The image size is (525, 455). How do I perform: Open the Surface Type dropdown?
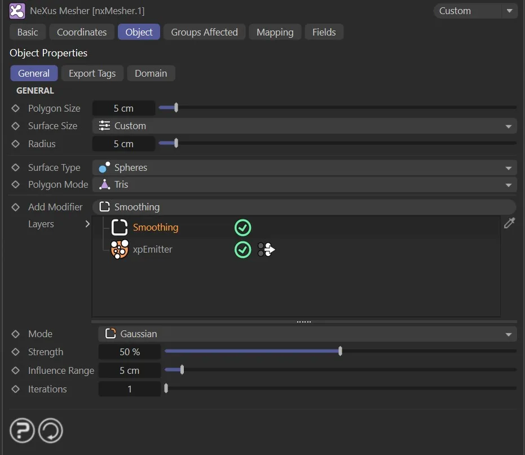305,167
